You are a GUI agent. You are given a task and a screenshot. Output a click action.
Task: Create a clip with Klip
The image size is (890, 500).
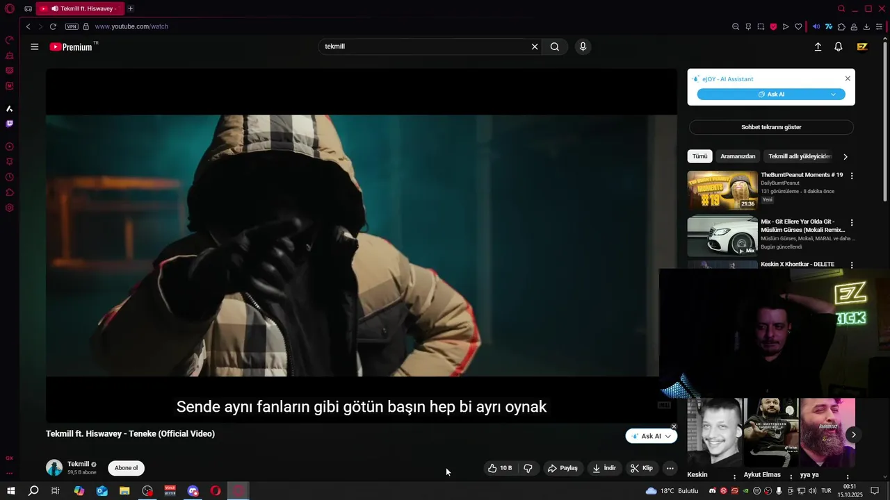click(x=642, y=468)
